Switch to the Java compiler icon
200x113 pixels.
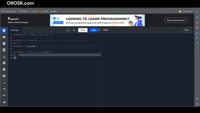[x=4, y=56]
